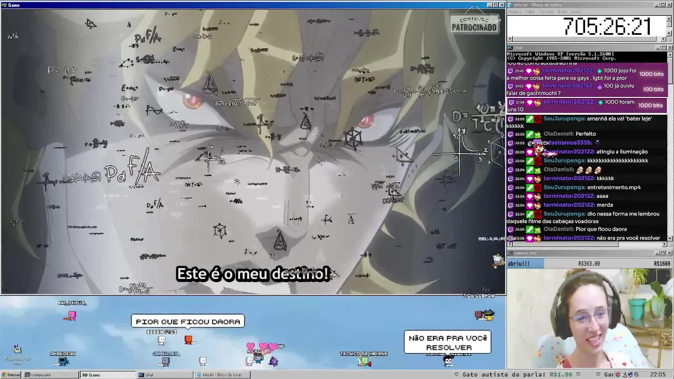This screenshot has width=674, height=379.
Task: Click the scroll up arrow in Bloco de notas
Action: coord(670,18)
